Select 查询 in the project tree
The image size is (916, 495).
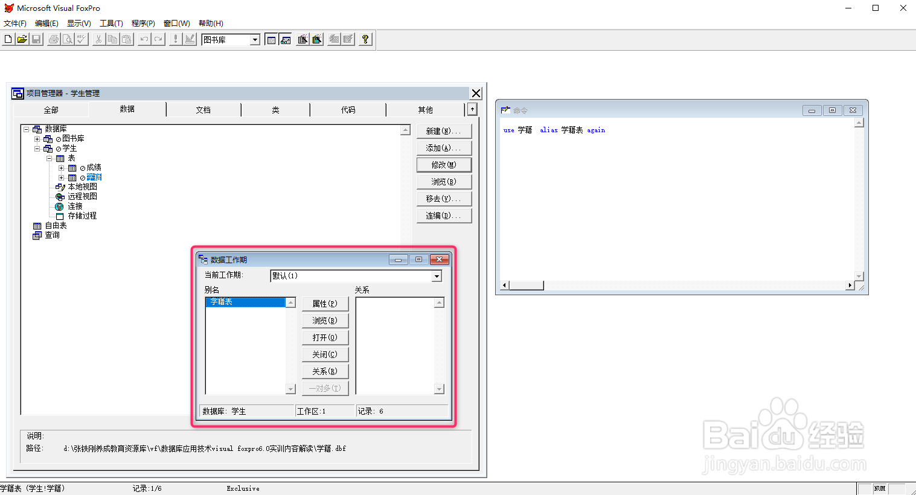point(52,235)
